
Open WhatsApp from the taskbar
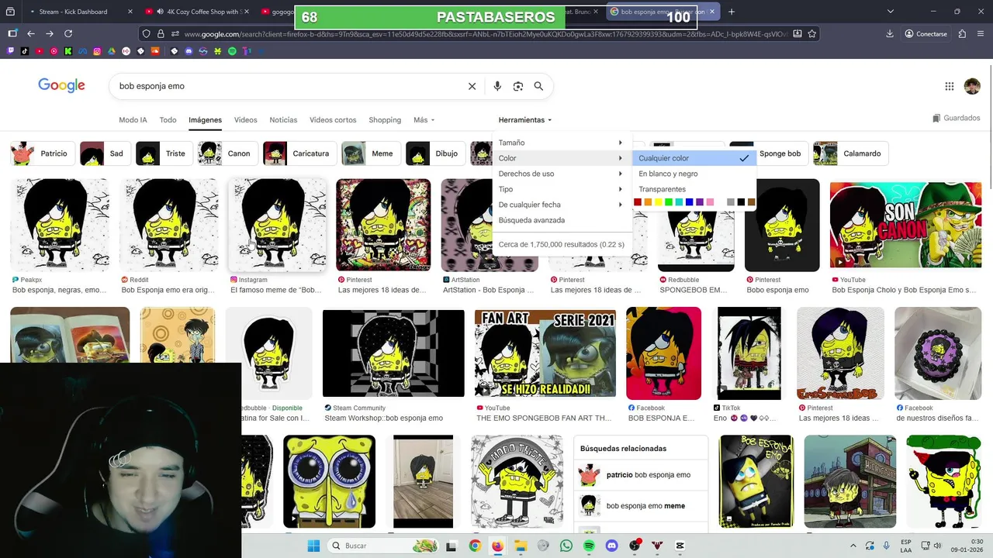[x=566, y=546]
